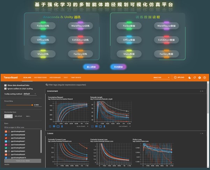
Task: Start Exhibition训练 training button
Action: [80, 40]
